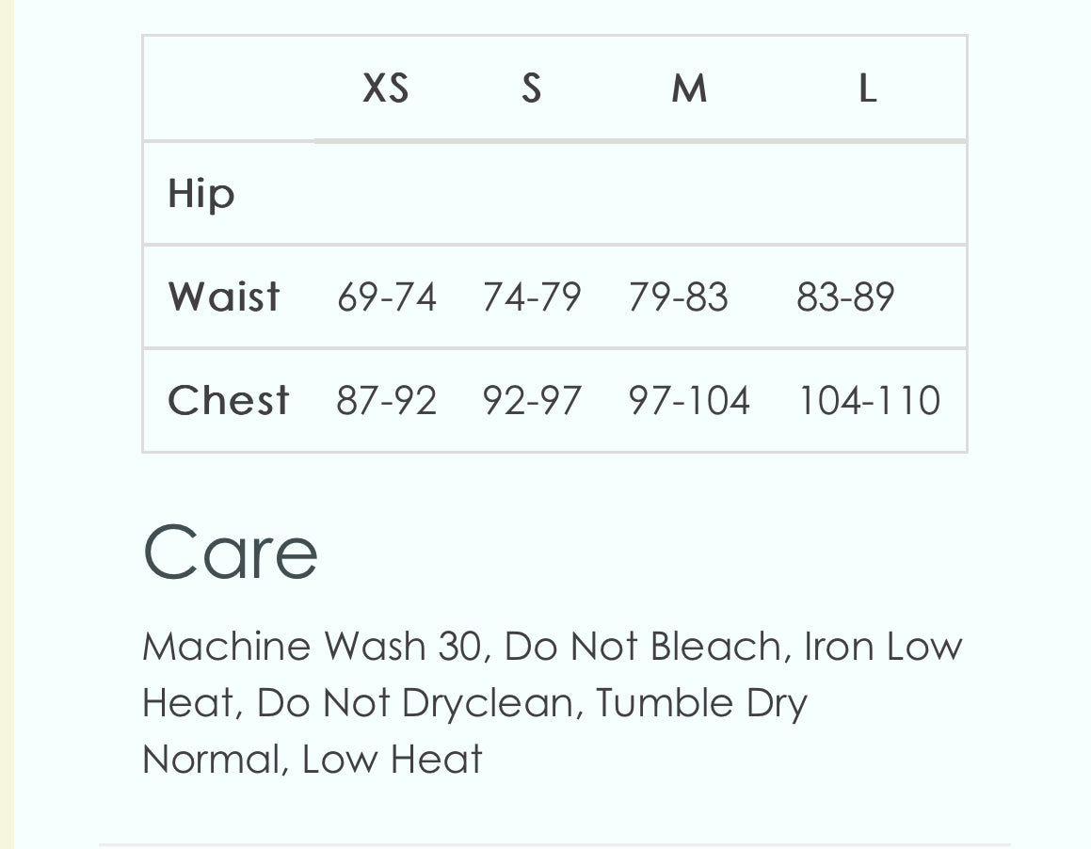Click chest measurement 92-97 cell
The width and height of the screenshot is (1091, 849).
[532, 401]
